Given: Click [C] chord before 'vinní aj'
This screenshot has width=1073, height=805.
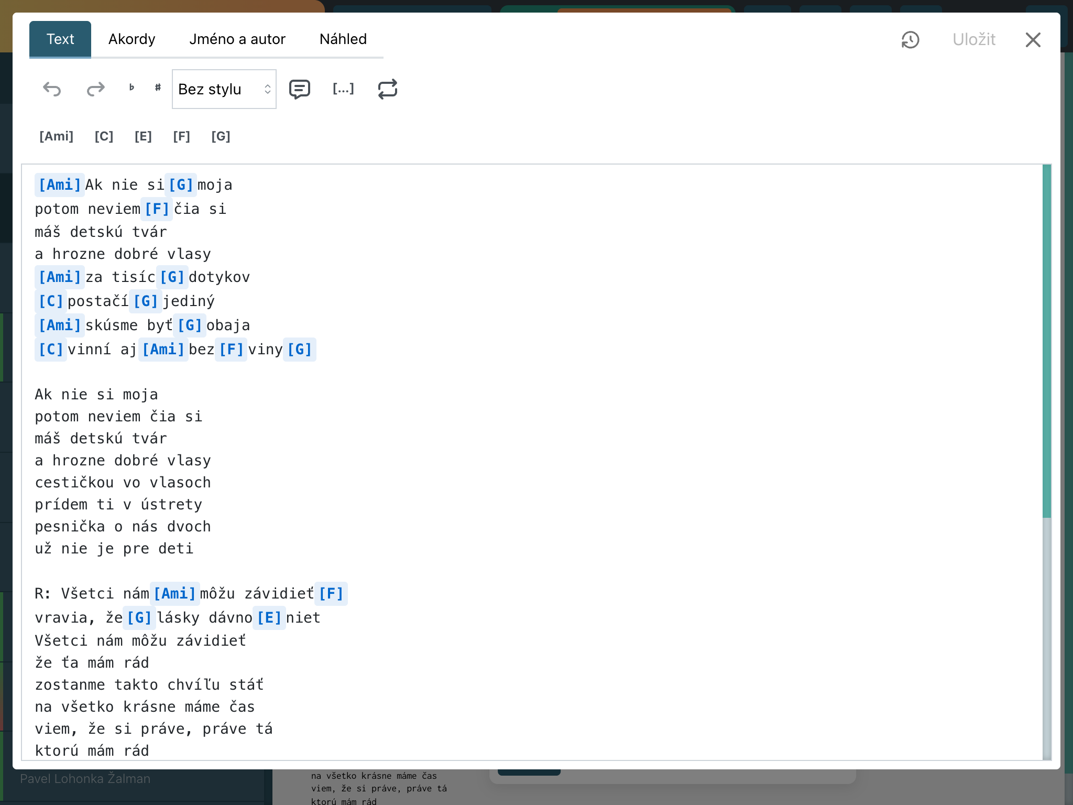Looking at the screenshot, I should (x=51, y=349).
